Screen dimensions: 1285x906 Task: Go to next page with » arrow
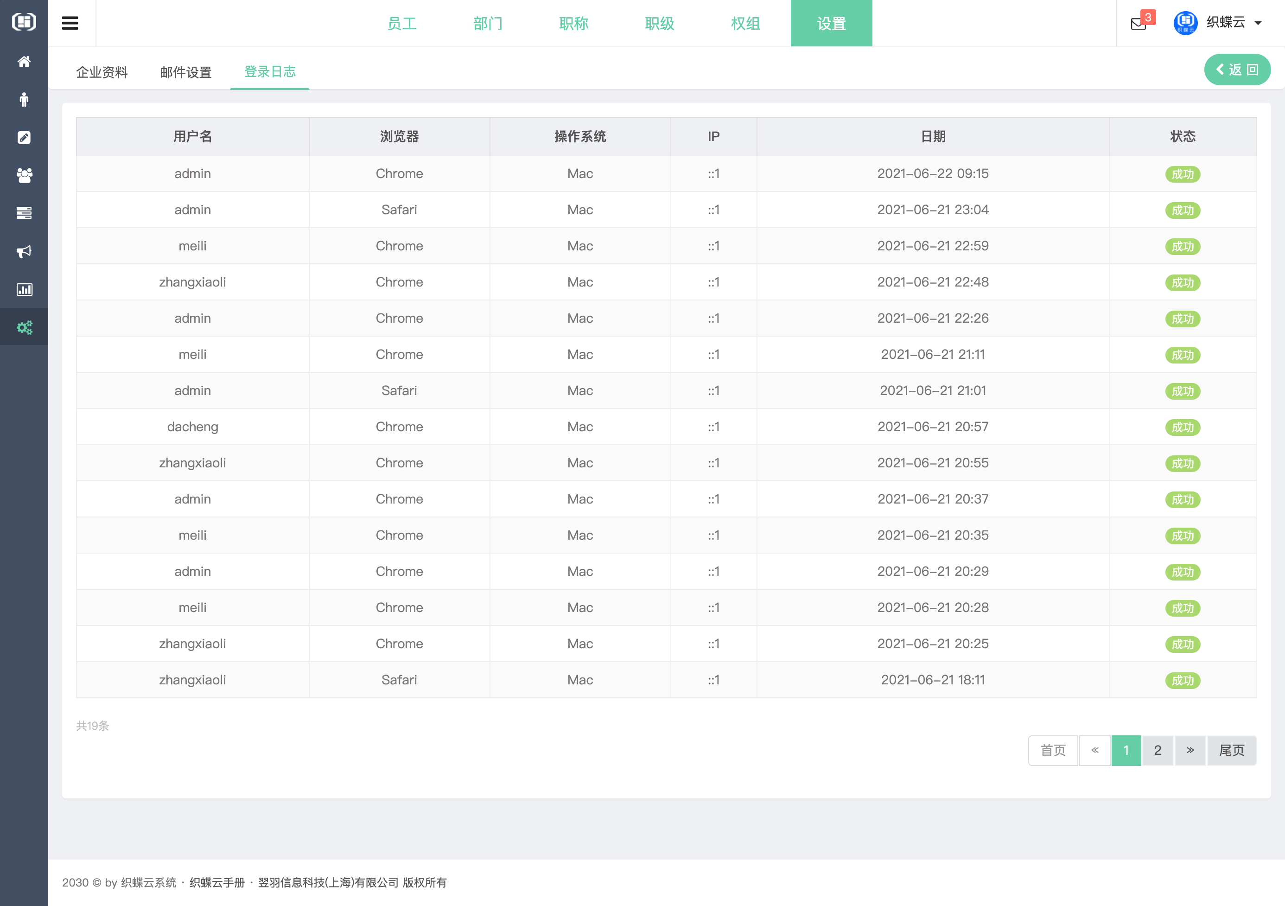point(1190,750)
